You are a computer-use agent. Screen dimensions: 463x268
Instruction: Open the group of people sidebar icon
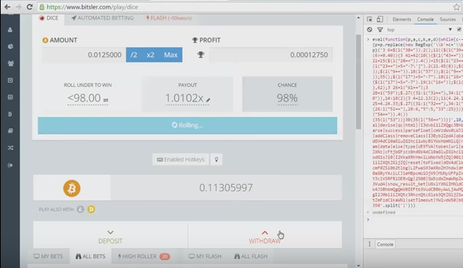tap(11, 63)
